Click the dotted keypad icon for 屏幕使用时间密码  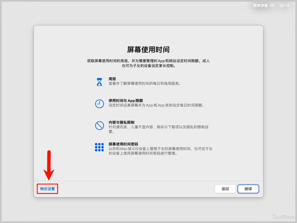(99, 147)
